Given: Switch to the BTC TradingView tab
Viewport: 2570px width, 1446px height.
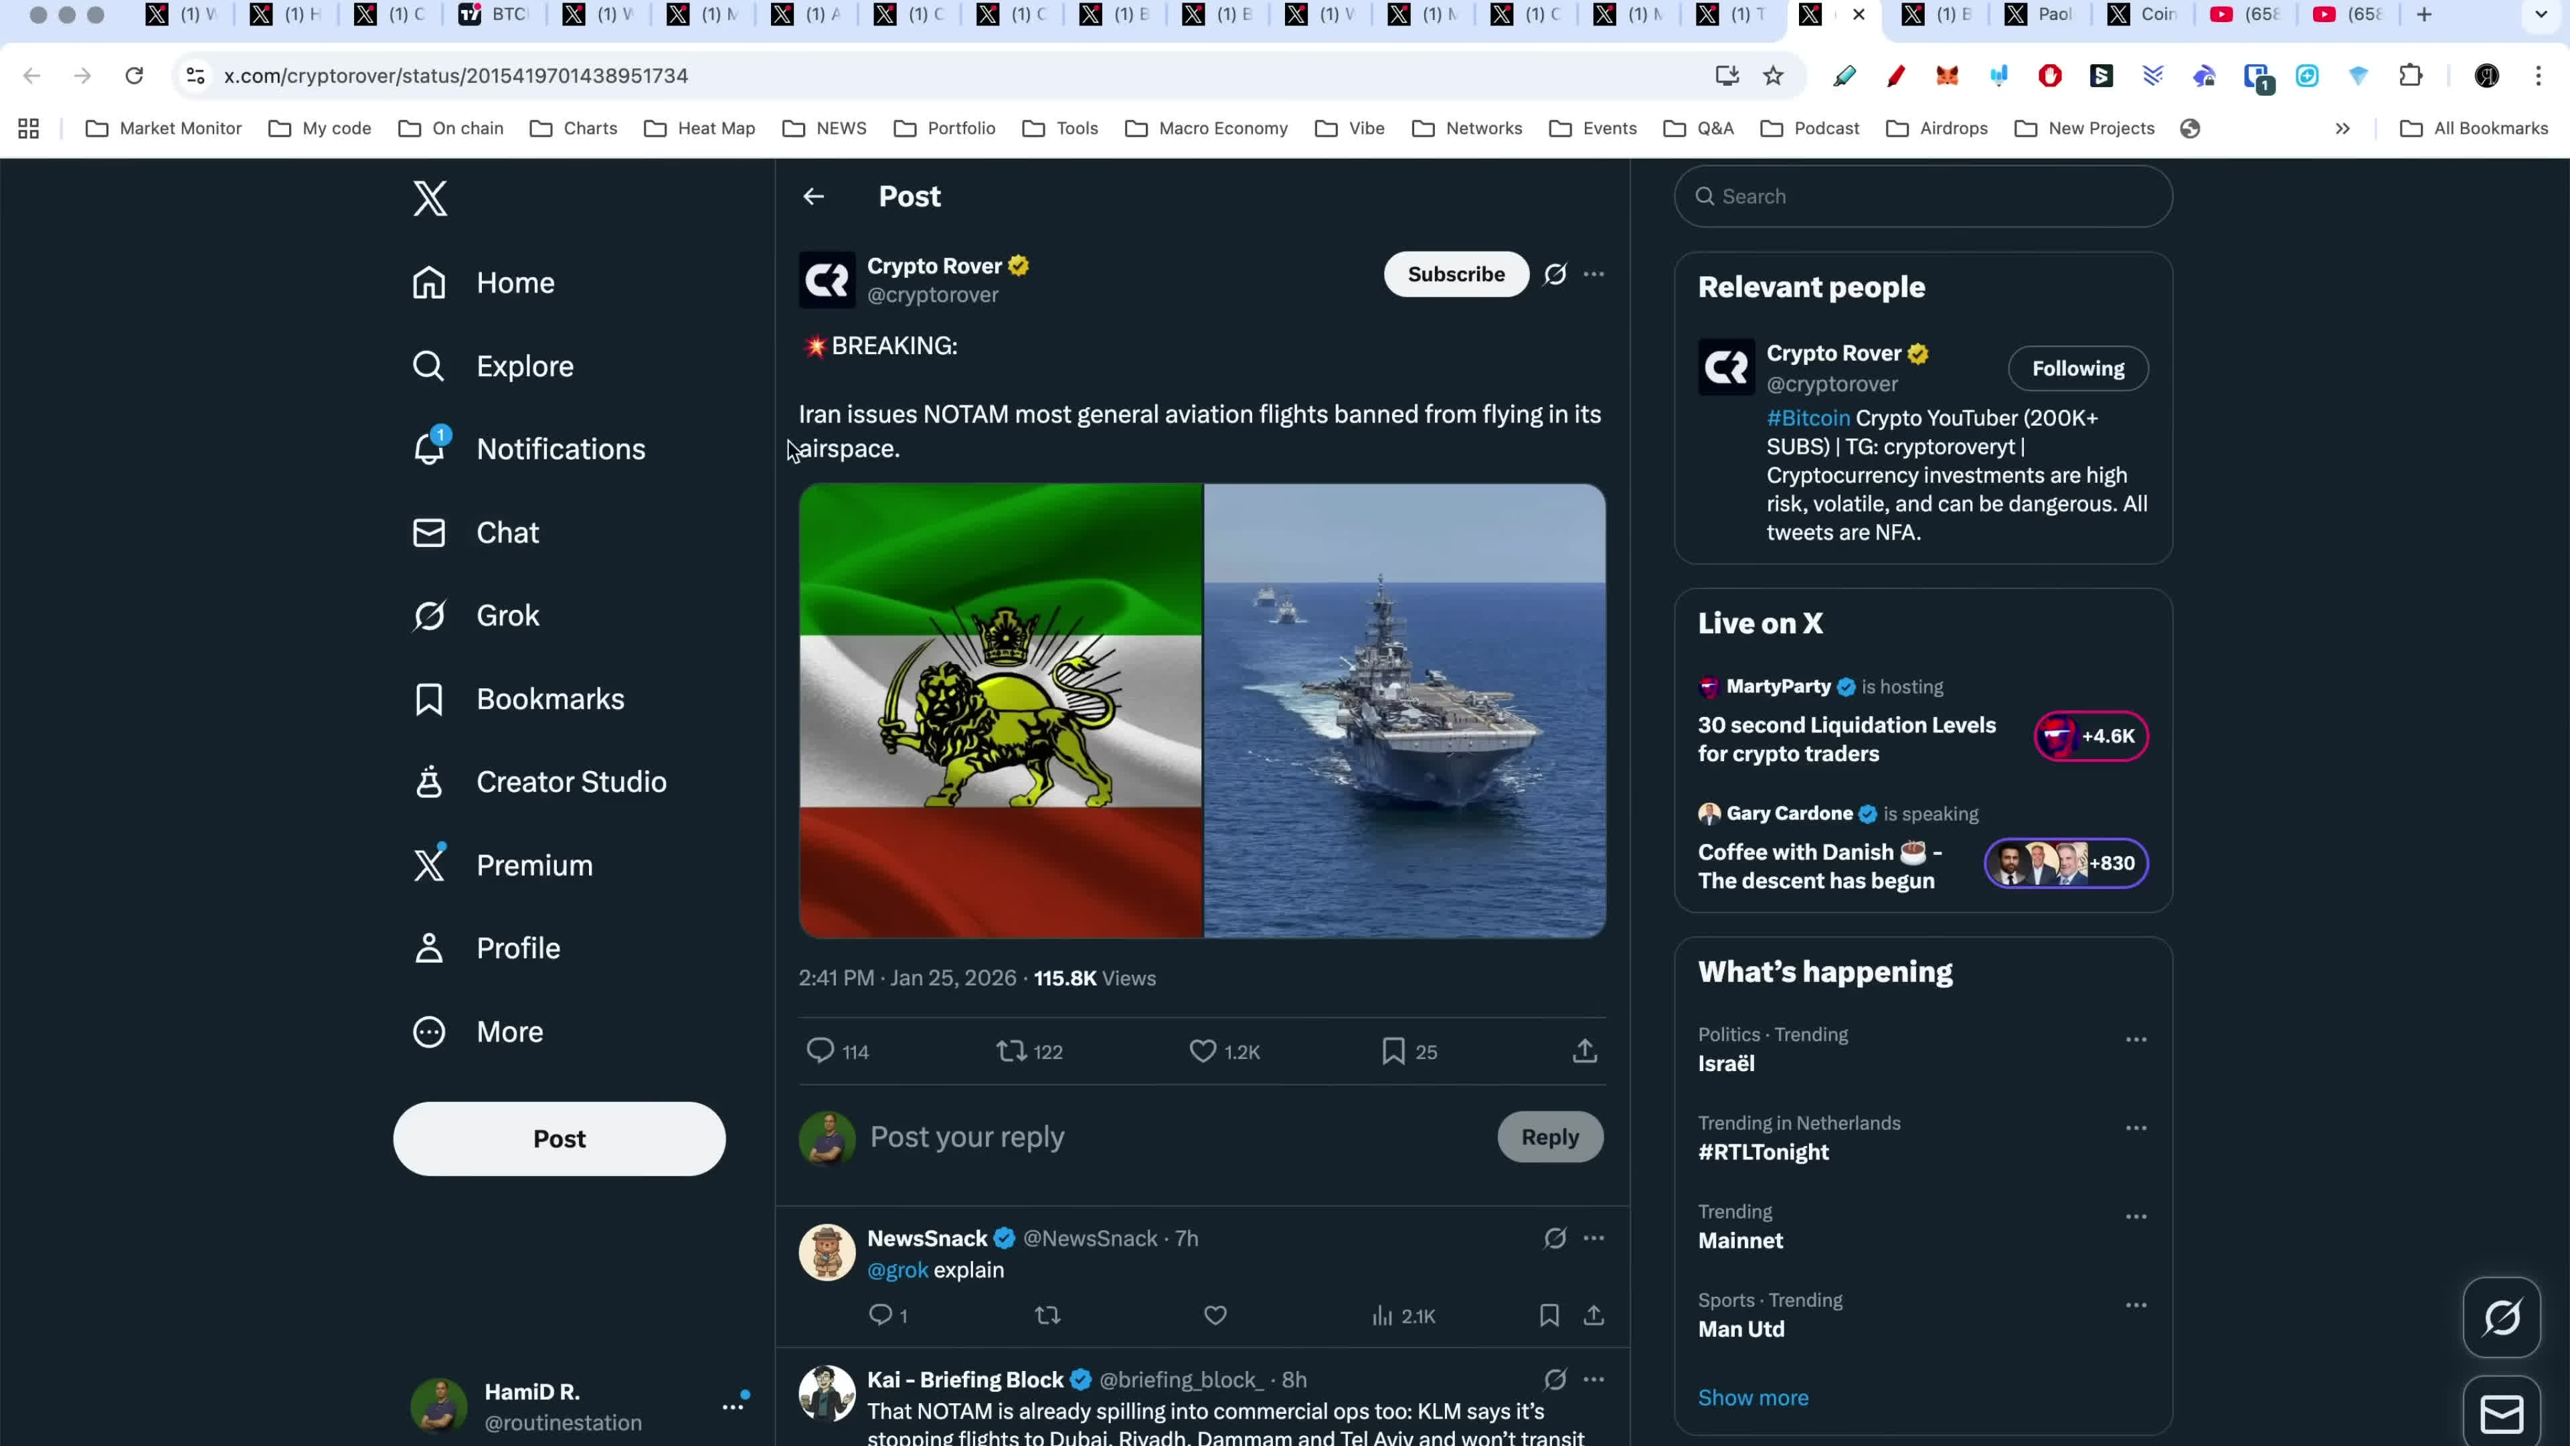Looking at the screenshot, I should 495,15.
